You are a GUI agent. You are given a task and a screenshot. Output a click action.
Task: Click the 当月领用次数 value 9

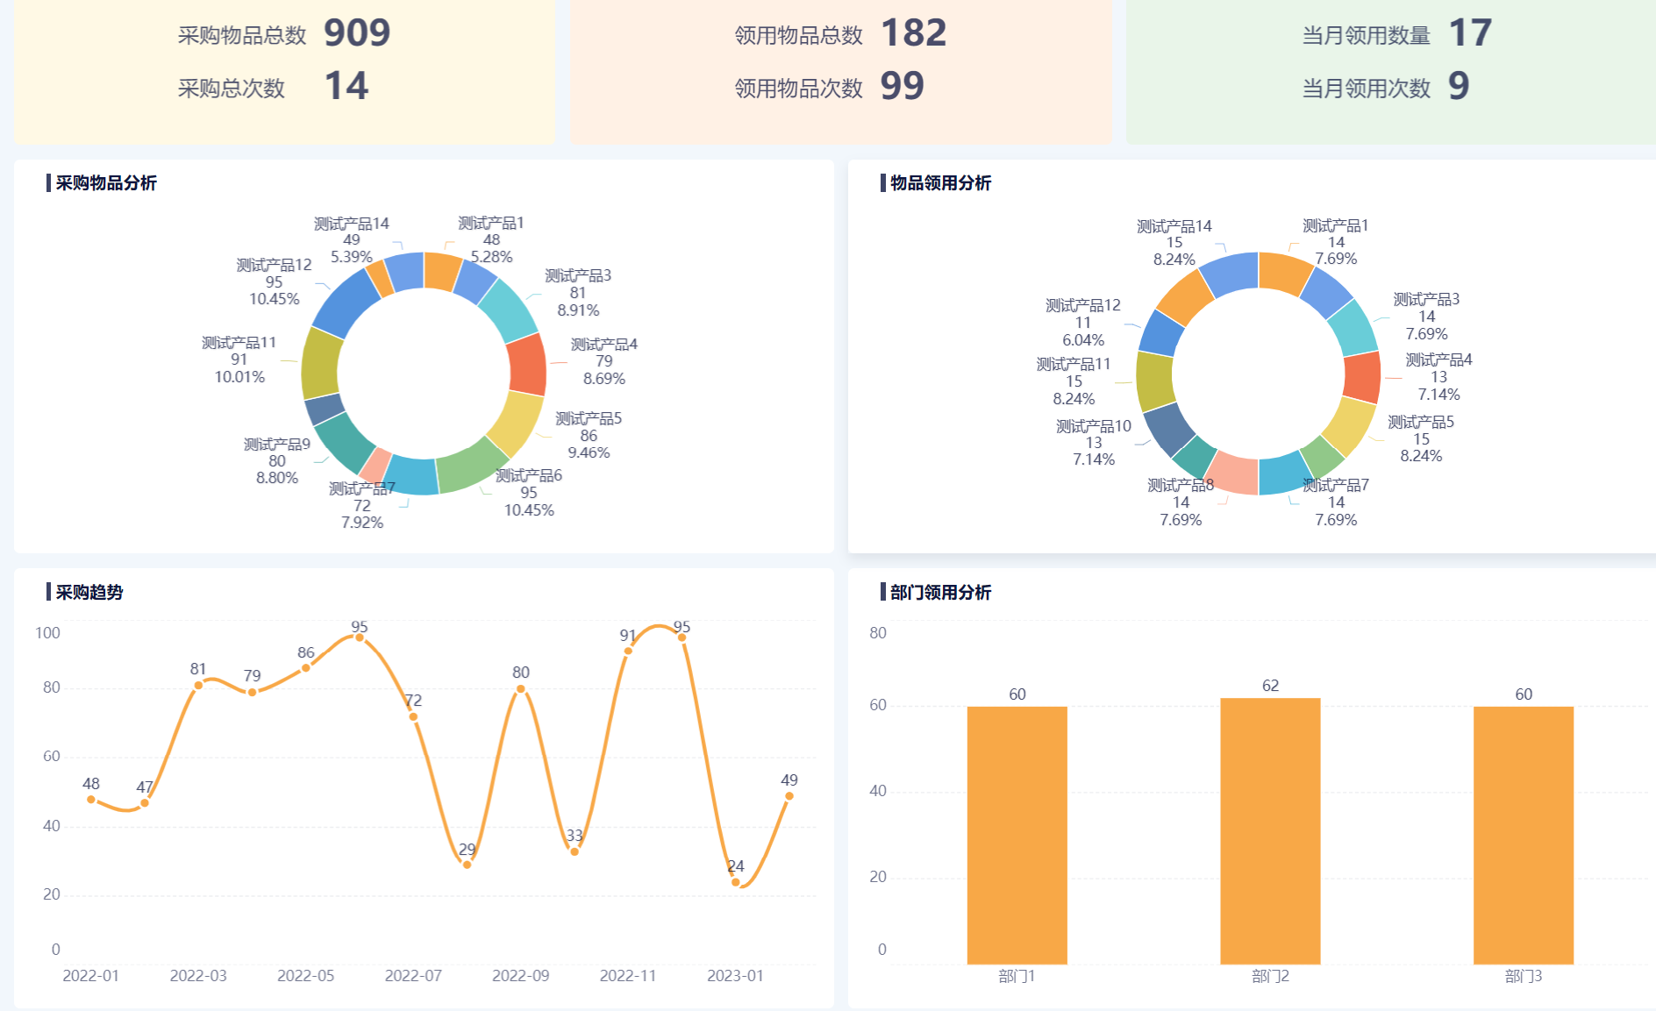click(1459, 86)
